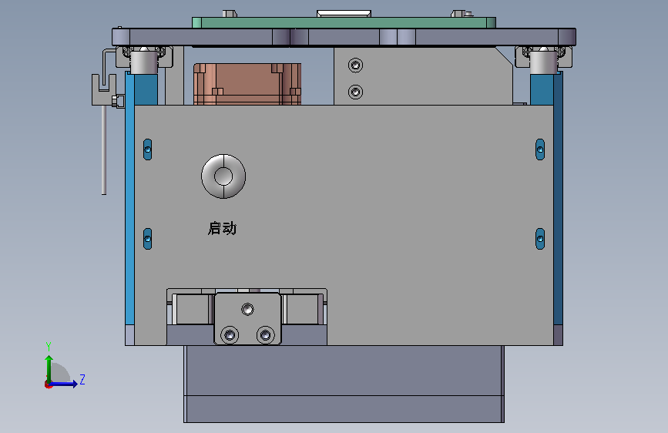Select the green circuit board on top

tap(344, 22)
